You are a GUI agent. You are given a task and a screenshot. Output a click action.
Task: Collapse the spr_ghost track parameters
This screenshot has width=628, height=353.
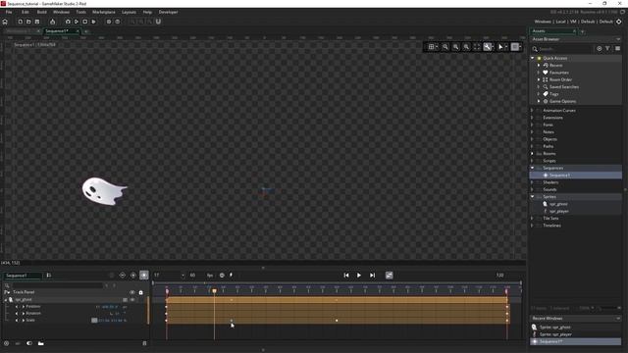[x=6, y=299]
